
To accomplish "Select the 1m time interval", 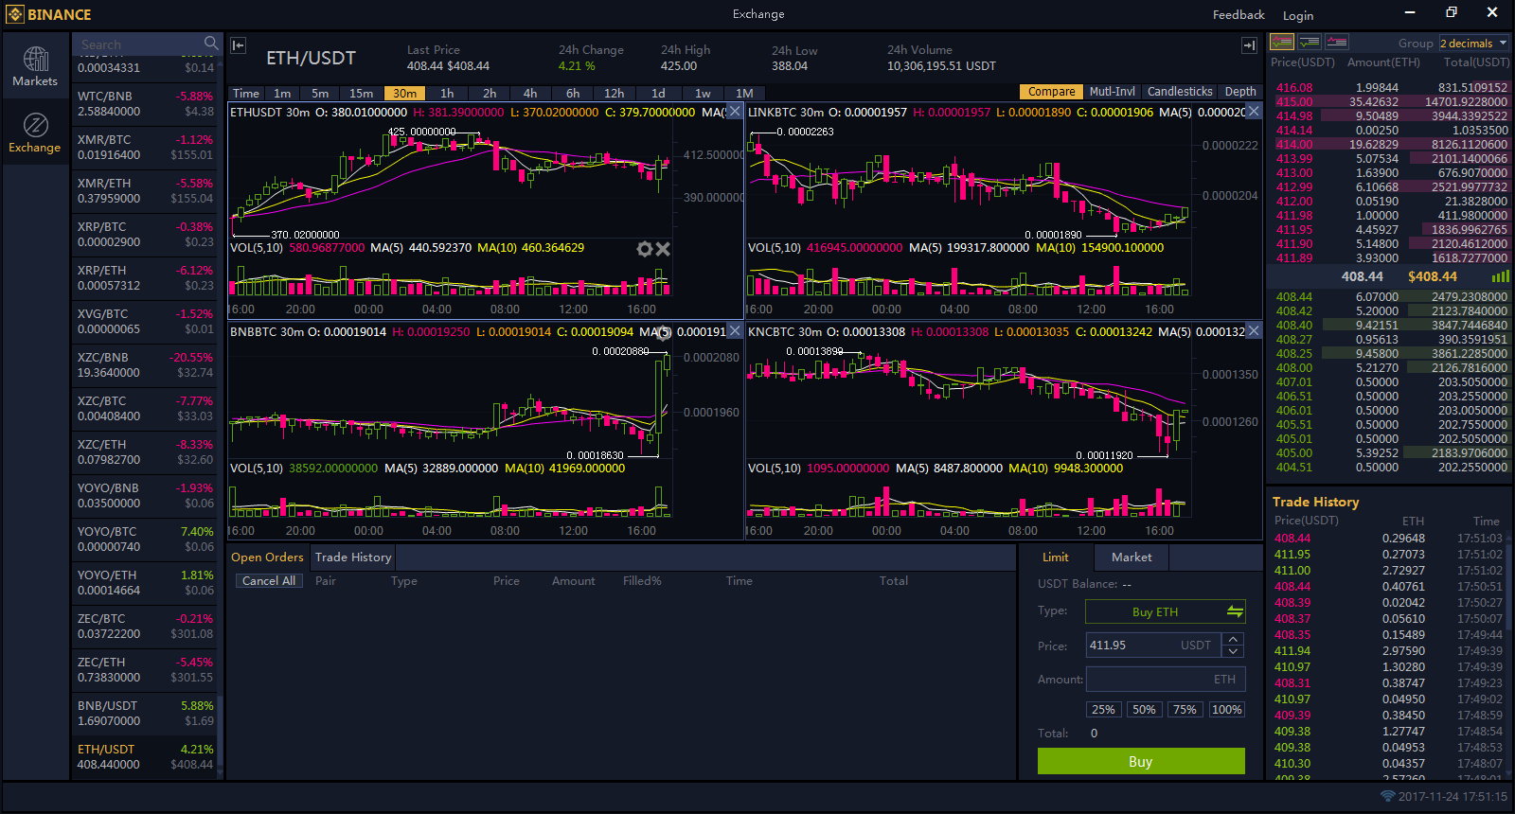I will [282, 93].
